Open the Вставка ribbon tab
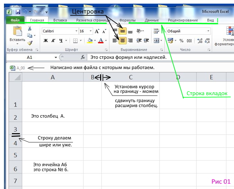Screen dimensions: 234x189 click(x=60, y=20)
